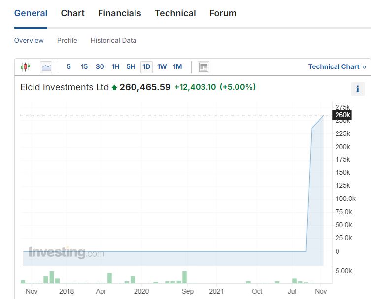Click the 2018 date label
This screenshot has width=371, height=299.
(x=67, y=291)
